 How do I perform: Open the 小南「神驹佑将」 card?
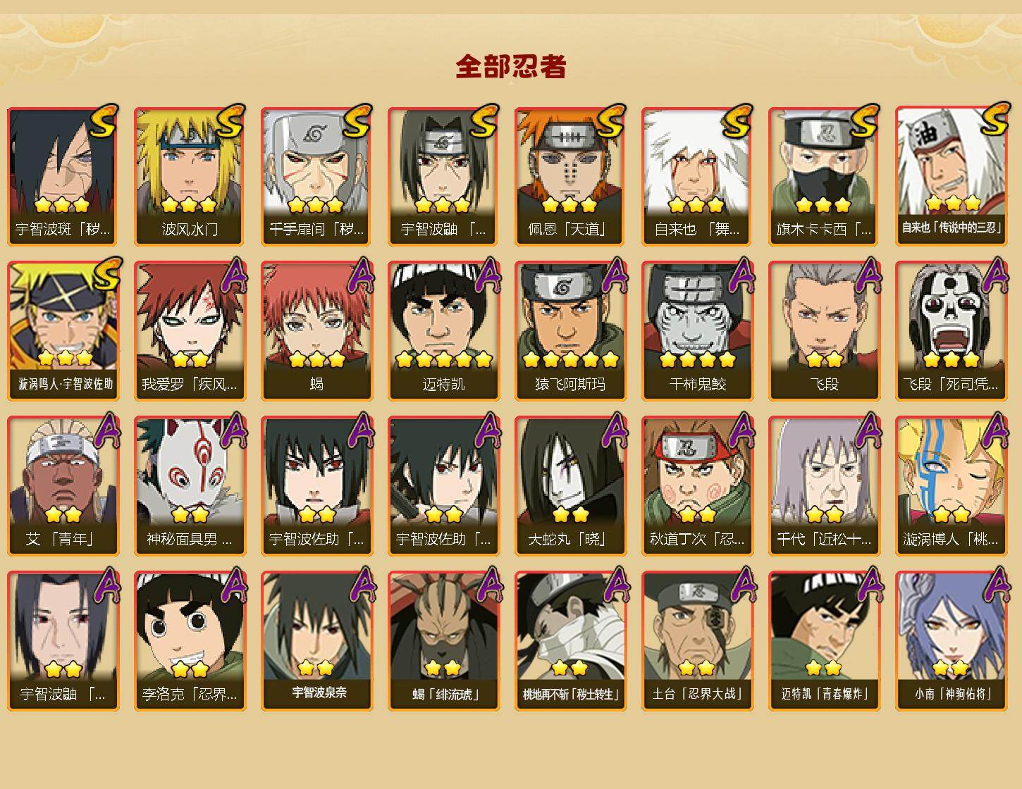(x=951, y=641)
